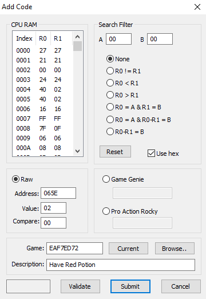The height and width of the screenshot is (299, 206).
Task: Close the Add Code window
Action: (x=197, y=7)
